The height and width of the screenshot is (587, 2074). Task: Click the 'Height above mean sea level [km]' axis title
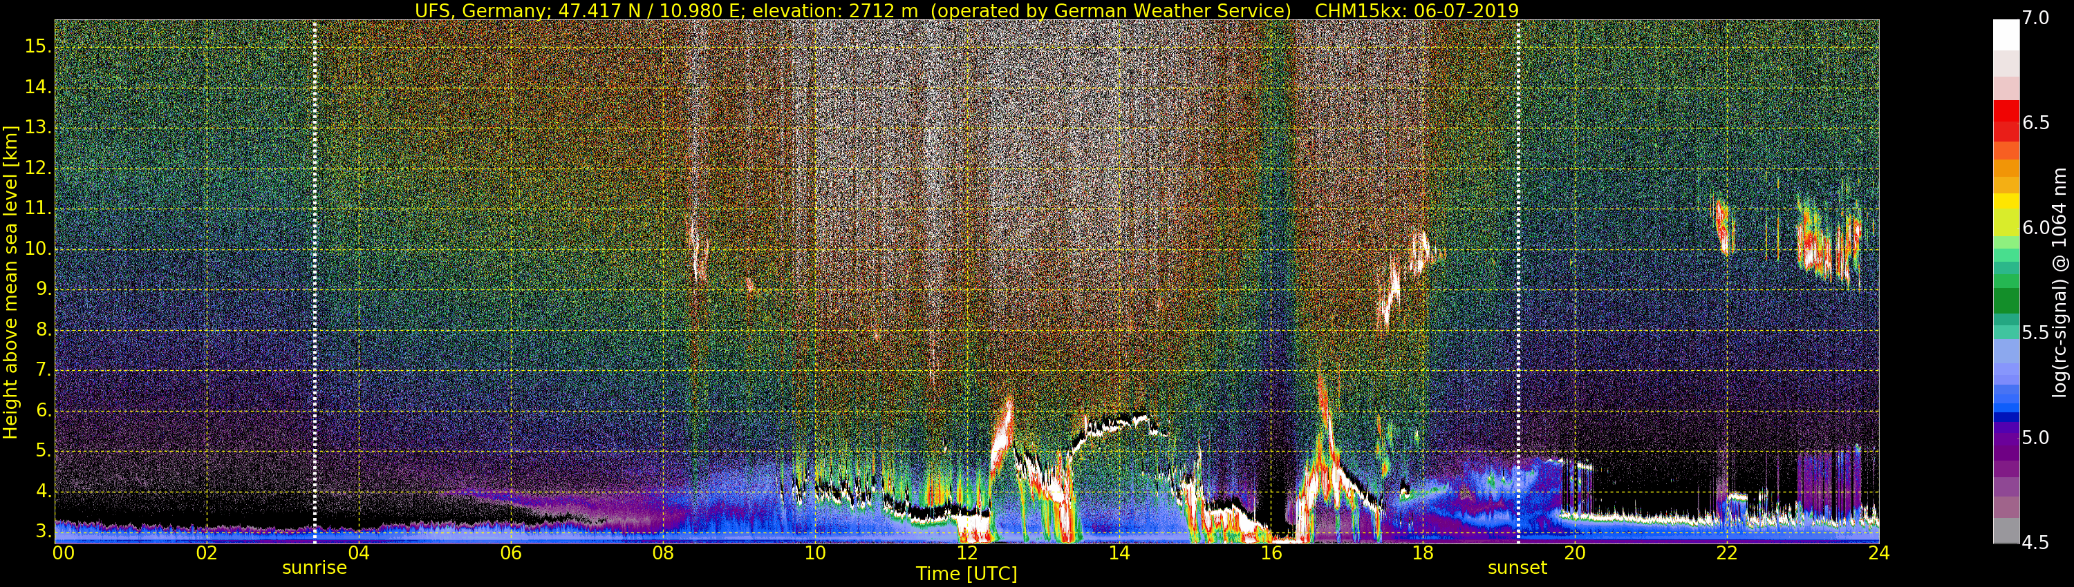pos(10,282)
